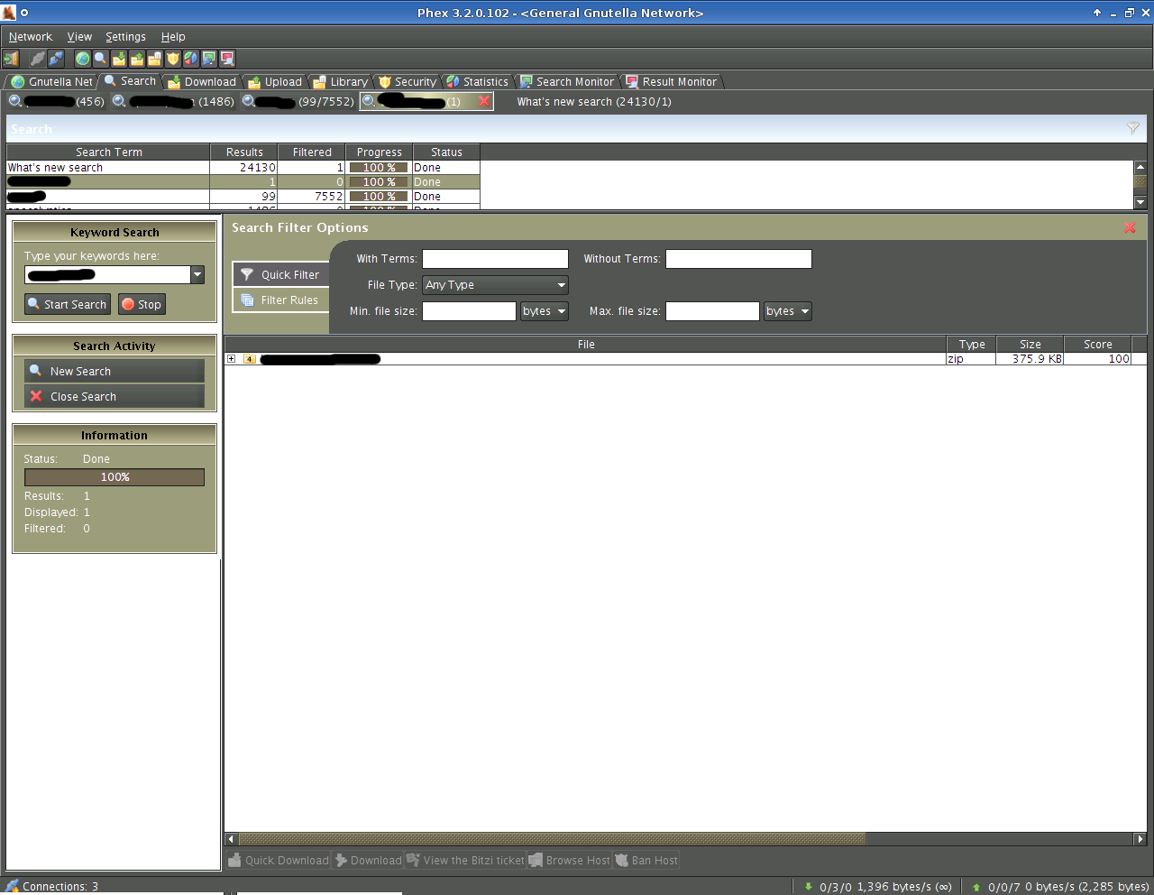
Task: Click the upload speed arrow in the status bar
Action: (976, 887)
